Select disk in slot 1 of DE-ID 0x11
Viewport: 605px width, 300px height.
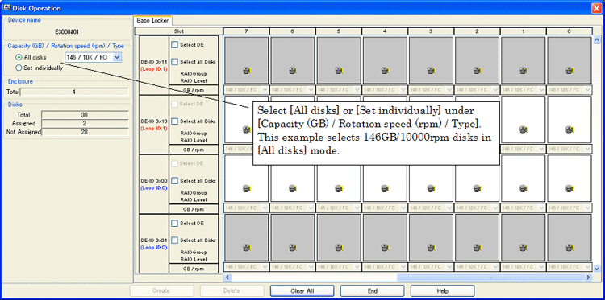[524, 60]
